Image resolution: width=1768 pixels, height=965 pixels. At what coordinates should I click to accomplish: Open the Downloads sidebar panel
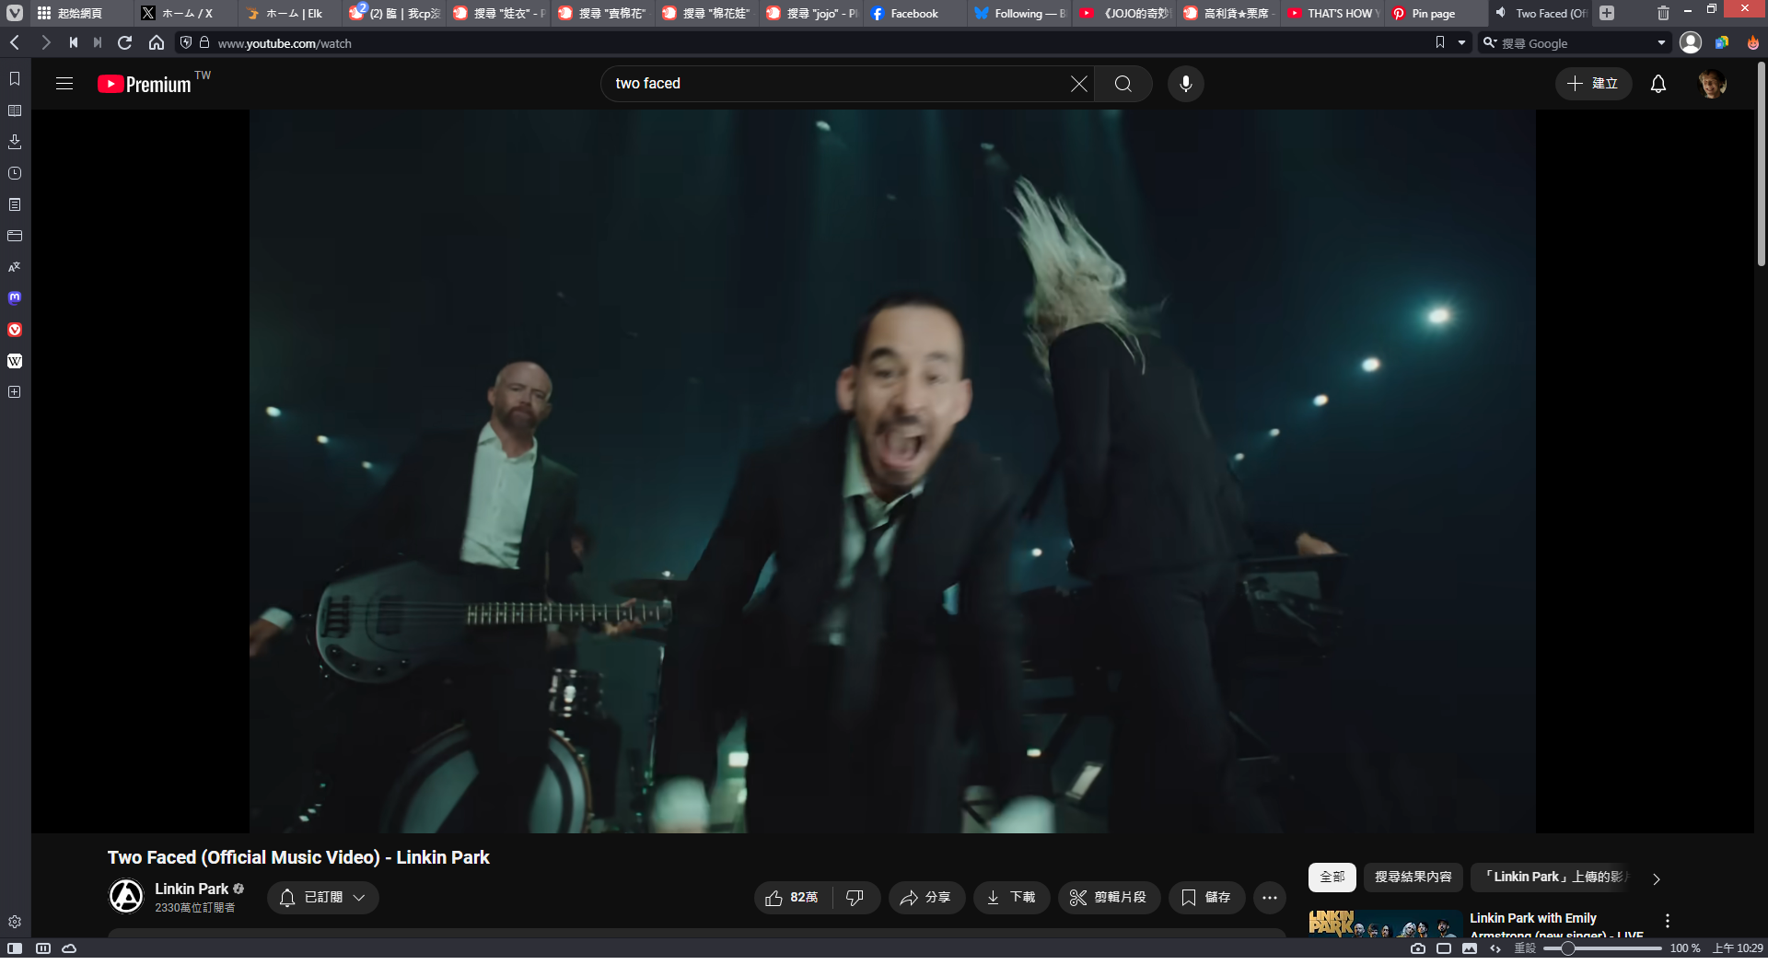pos(15,142)
